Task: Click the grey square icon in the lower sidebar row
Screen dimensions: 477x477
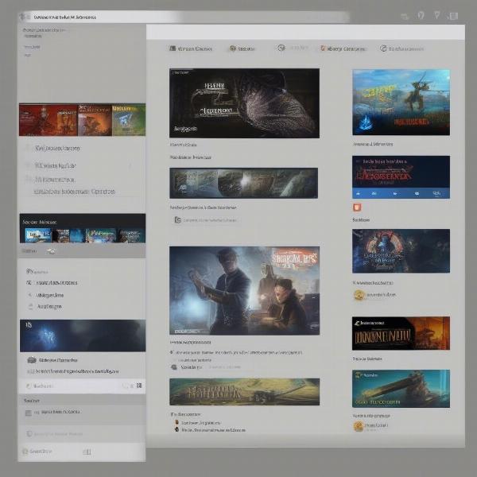Action: pyautogui.click(x=29, y=413)
